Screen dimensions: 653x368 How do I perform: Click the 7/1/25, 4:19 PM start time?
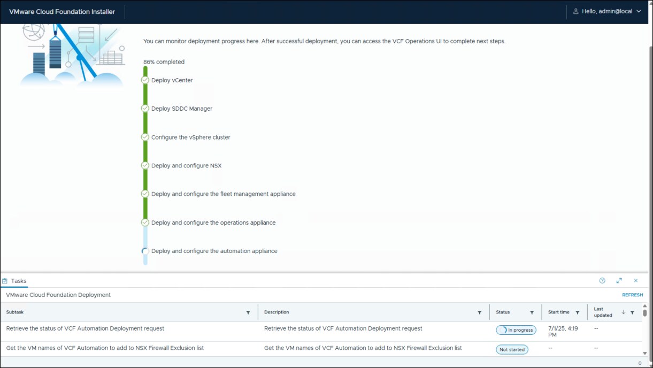point(563,332)
